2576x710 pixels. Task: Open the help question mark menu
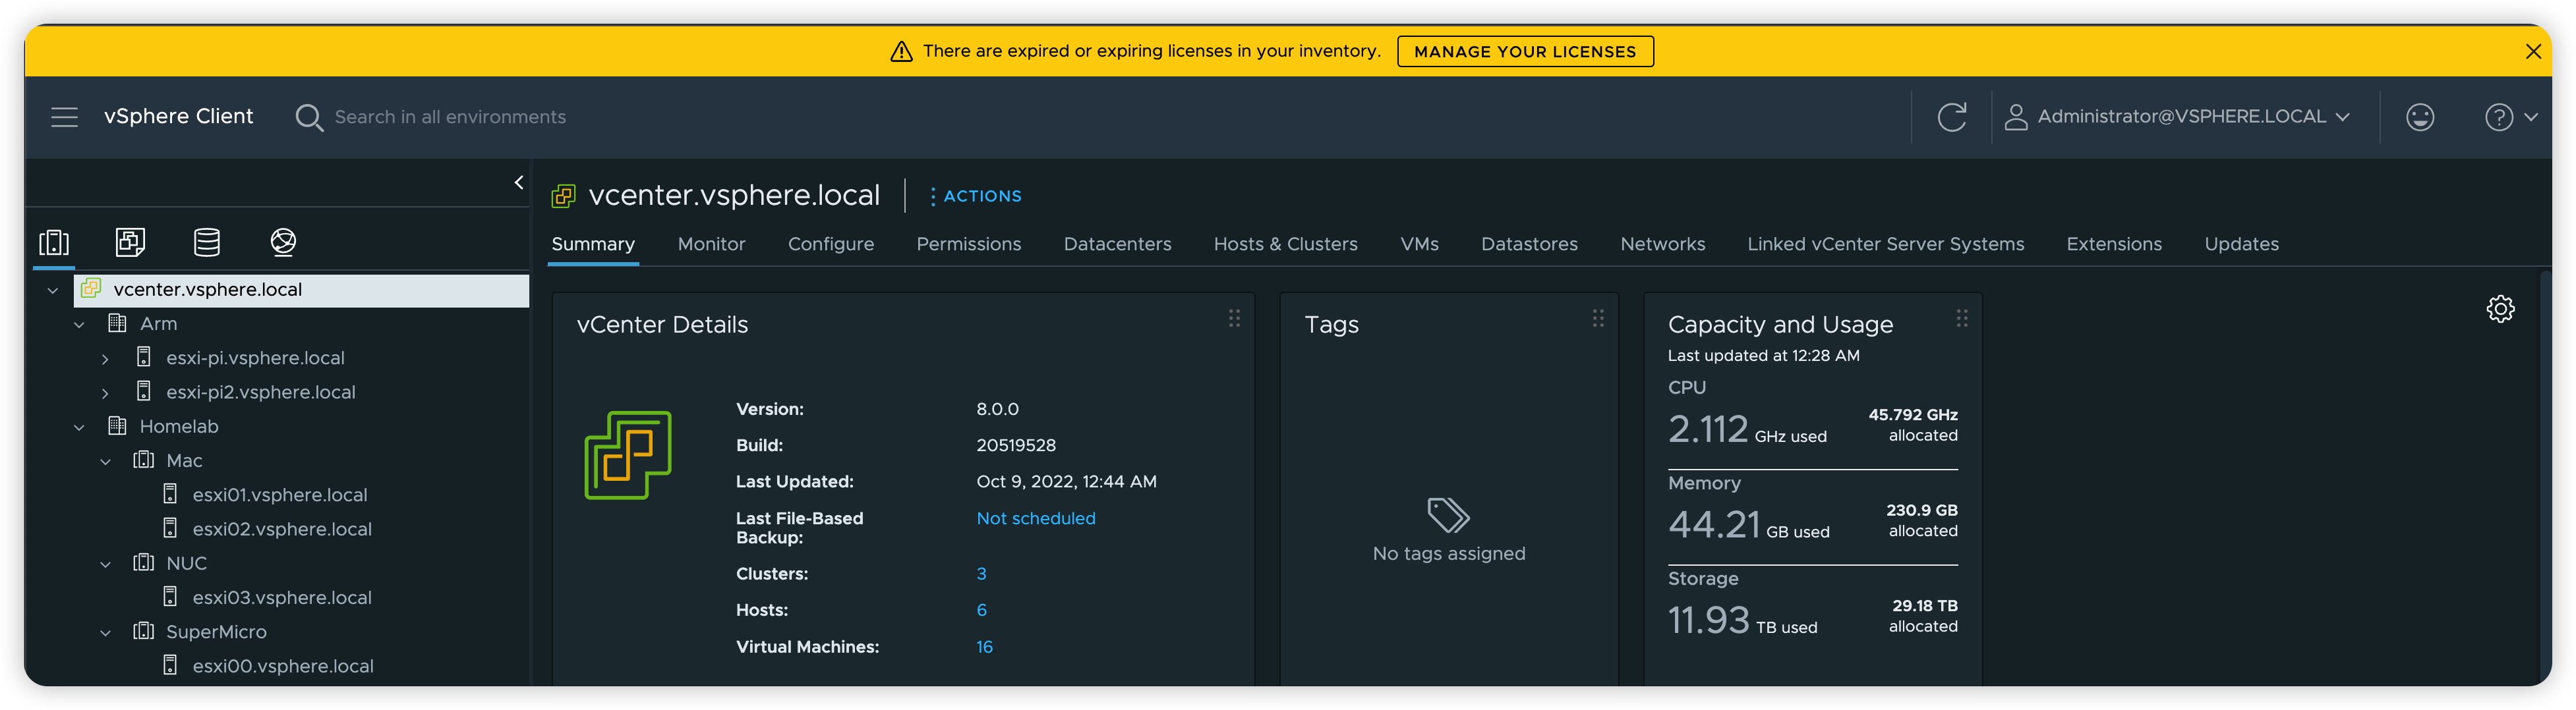[x=2510, y=117]
